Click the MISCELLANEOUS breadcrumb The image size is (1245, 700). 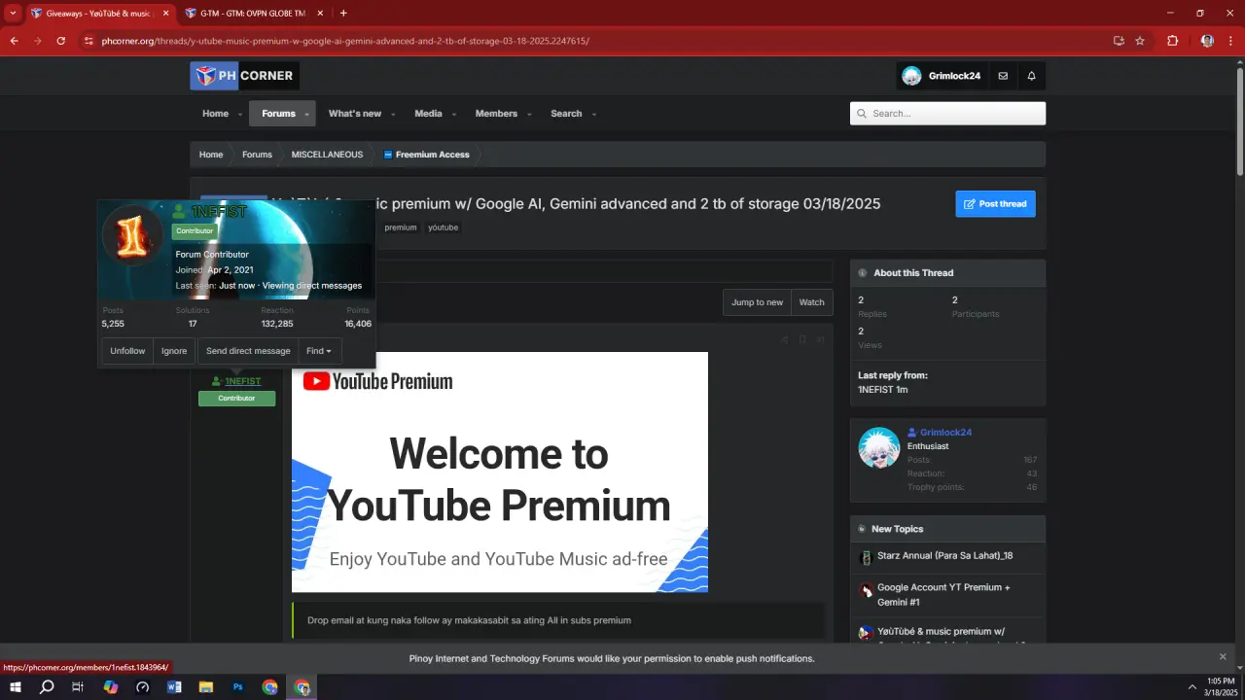tap(327, 155)
